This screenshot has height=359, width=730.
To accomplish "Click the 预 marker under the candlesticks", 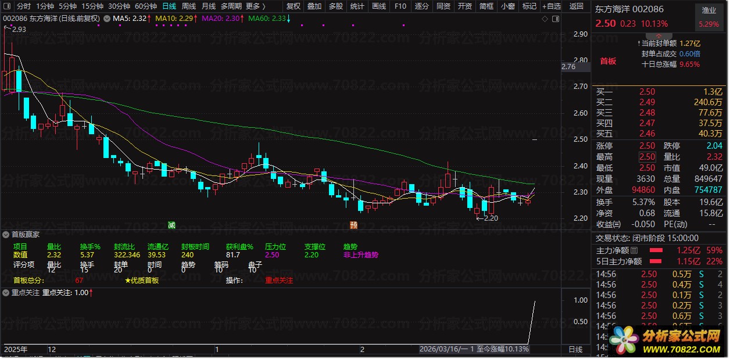I will pos(353,224).
